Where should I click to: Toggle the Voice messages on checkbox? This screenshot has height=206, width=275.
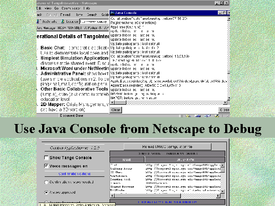coord(46,166)
